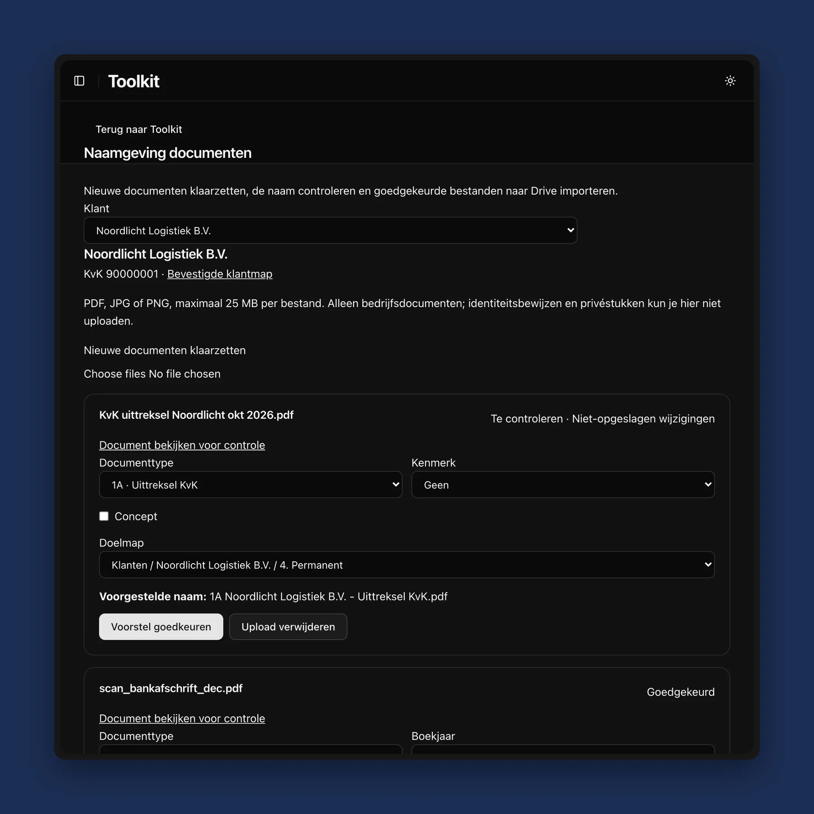The width and height of the screenshot is (814, 814).
Task: Click the Goedgekeurd status label
Action: pyautogui.click(x=681, y=692)
